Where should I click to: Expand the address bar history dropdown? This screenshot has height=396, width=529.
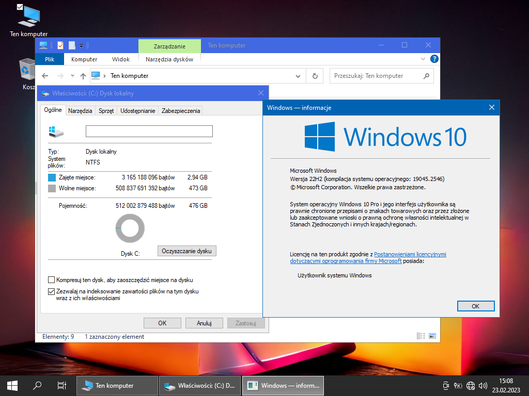[x=298, y=76]
